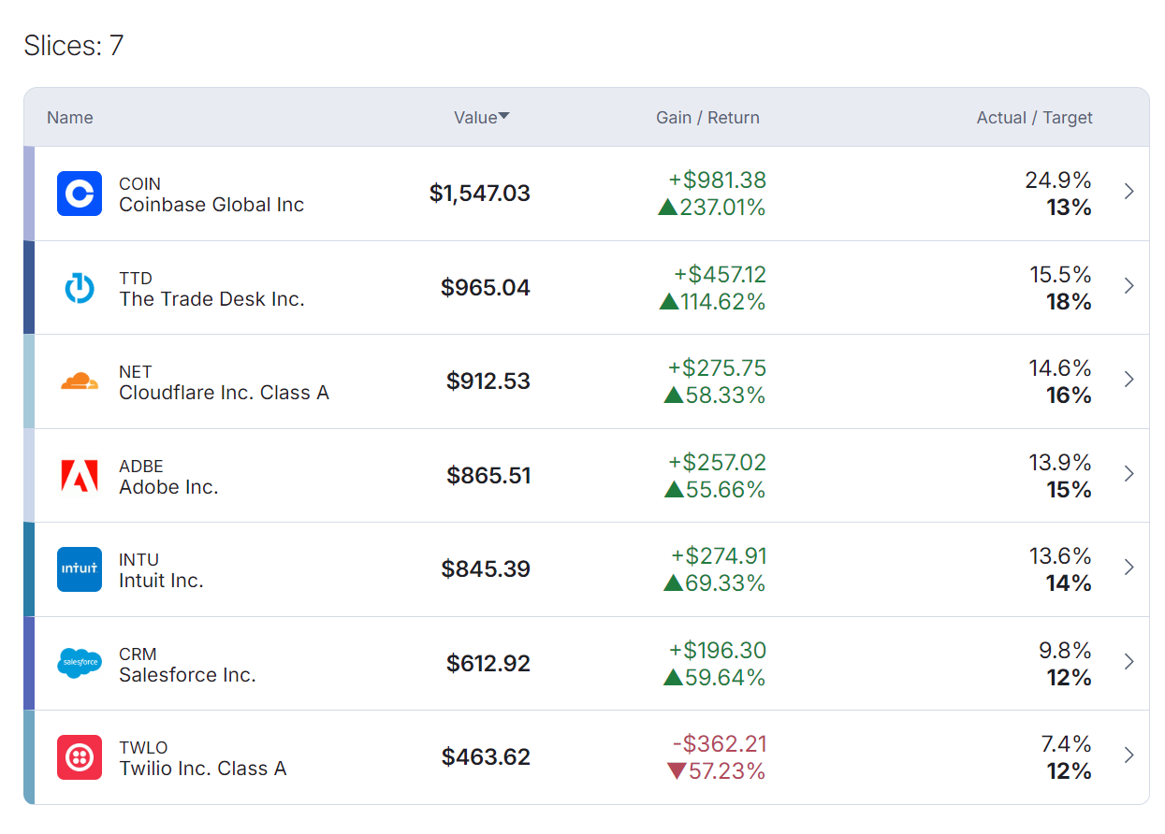This screenshot has width=1165, height=834.
Task: Select the CRM ticker text
Action: tap(138, 654)
